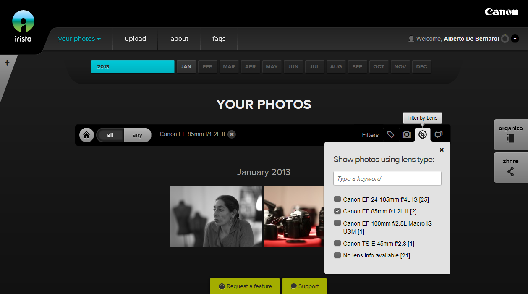Uncheck Canon EF 85mm f/1.2L II lens
This screenshot has width=528, height=294.
pyautogui.click(x=337, y=211)
